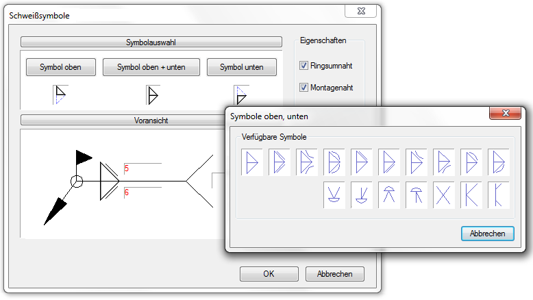Choose inverted Y symbol with cap on top
Image resolution: width=533 pixels, height=300 pixels.
pos(416,195)
